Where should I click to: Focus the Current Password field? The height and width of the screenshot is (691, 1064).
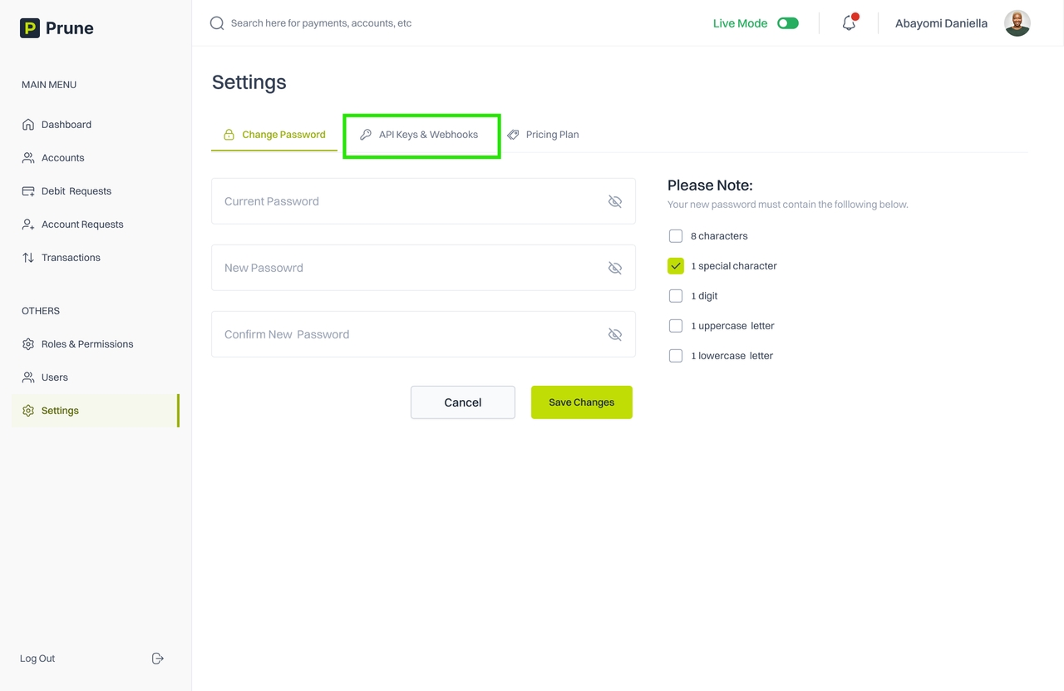tap(407, 201)
